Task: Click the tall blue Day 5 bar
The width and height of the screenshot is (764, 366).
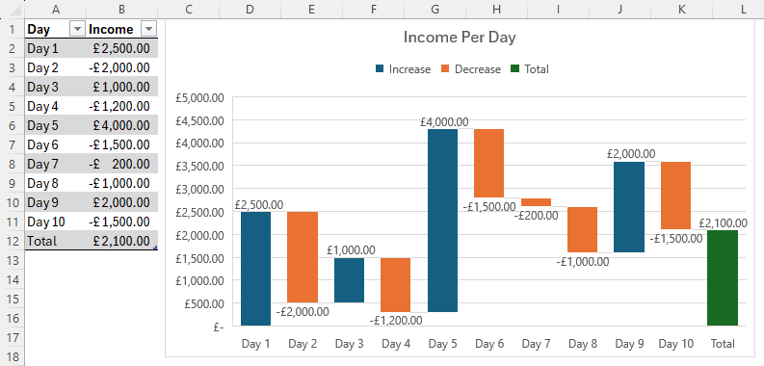Action: pyautogui.click(x=442, y=221)
